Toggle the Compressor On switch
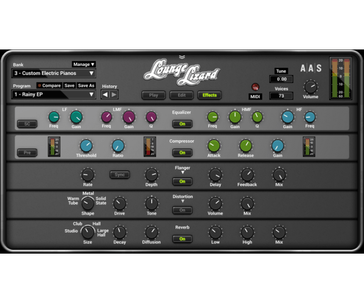Image resolution: width=364 pixels, height=303 pixels. pos(182,153)
